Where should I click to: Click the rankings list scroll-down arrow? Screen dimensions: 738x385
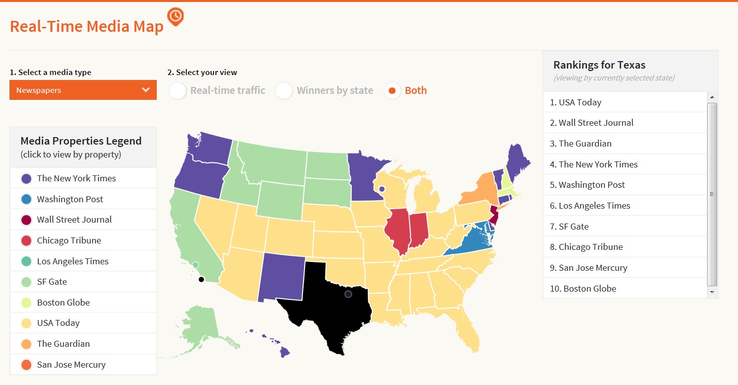[712, 293]
